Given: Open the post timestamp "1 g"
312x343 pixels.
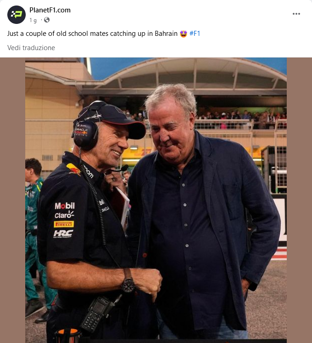Looking at the screenshot, I should pyautogui.click(x=33, y=20).
